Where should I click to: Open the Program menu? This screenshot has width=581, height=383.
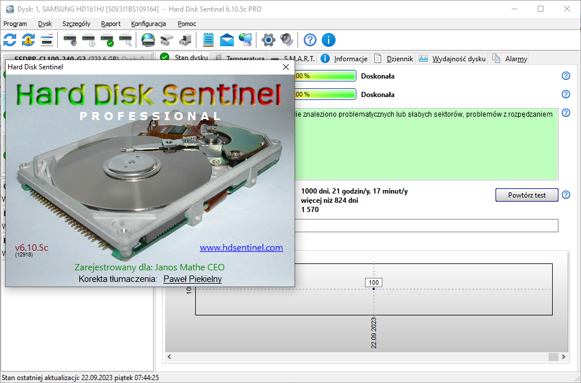(x=15, y=24)
